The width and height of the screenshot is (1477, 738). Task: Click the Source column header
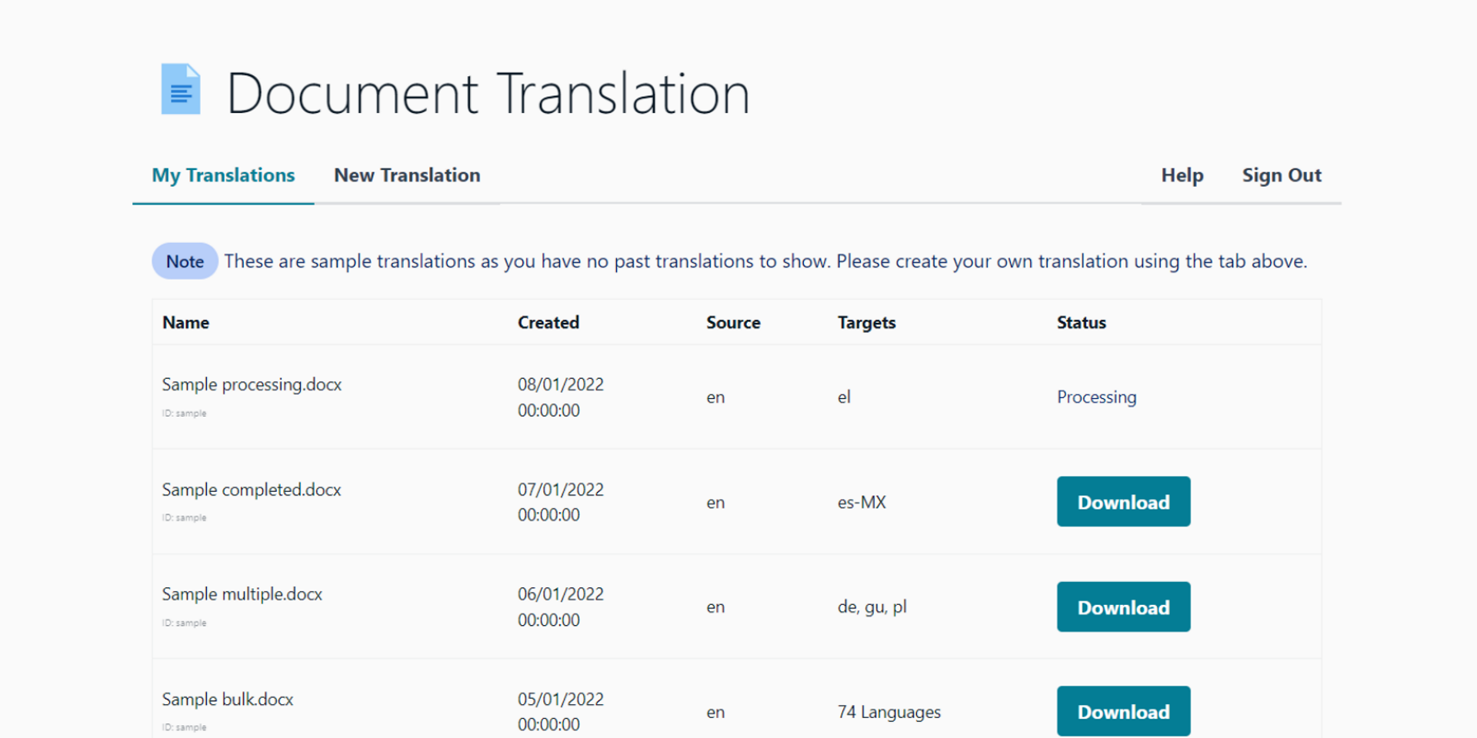733,323
